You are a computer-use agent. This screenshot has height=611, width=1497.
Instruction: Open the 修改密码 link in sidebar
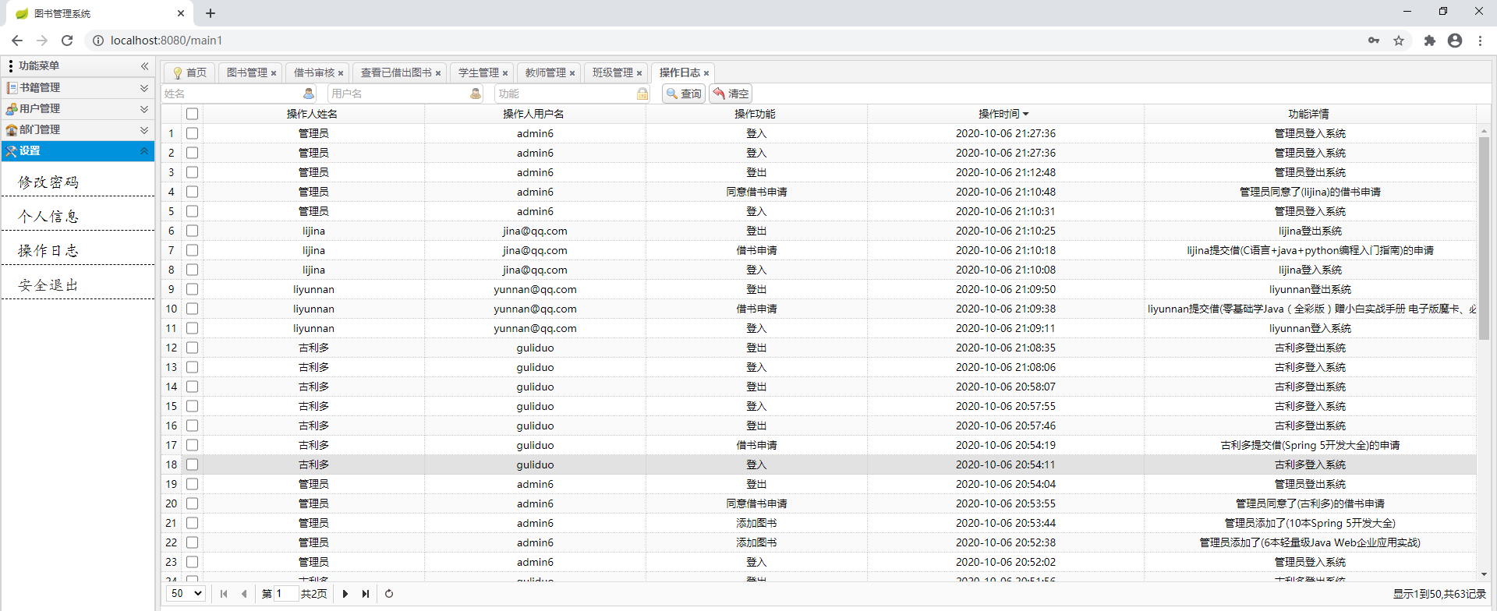[48, 182]
